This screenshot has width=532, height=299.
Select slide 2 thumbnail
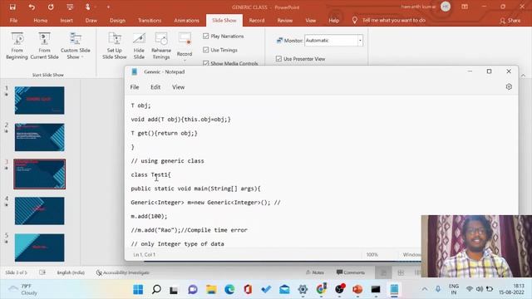tap(39, 137)
